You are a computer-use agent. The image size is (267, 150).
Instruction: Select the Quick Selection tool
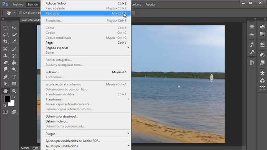click(x=14, y=35)
